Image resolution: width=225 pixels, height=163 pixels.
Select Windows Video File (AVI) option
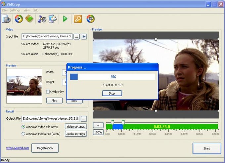point(23,127)
